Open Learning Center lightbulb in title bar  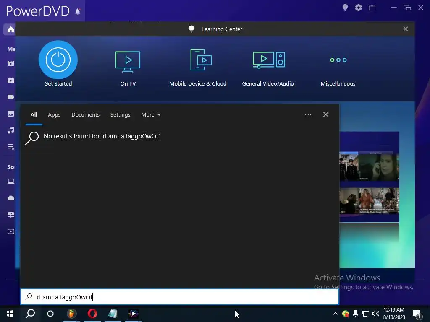pos(345,8)
